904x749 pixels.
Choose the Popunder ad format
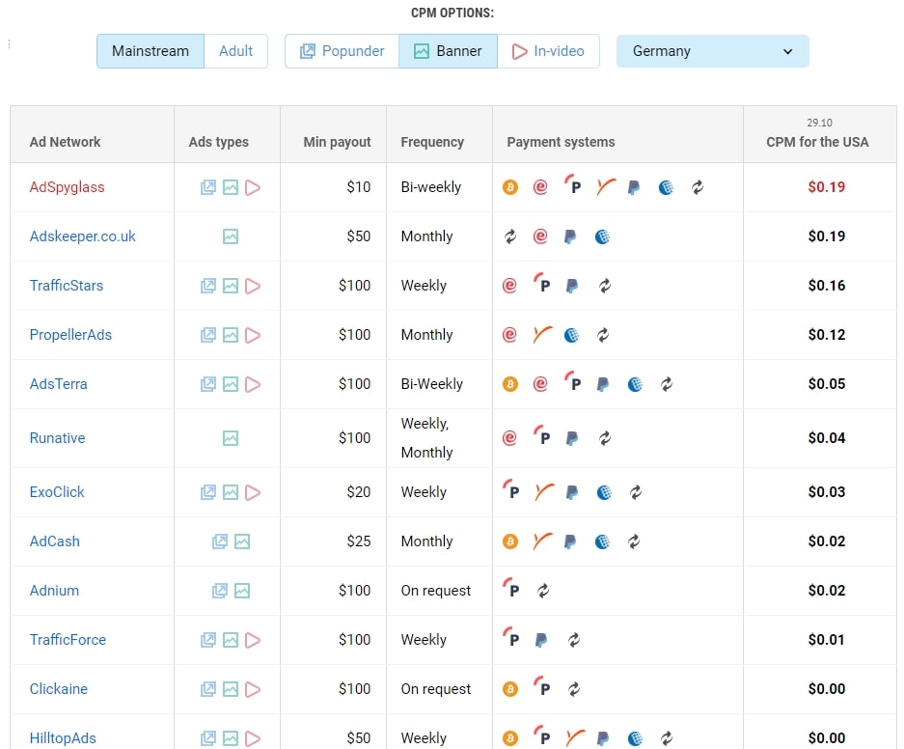point(342,51)
